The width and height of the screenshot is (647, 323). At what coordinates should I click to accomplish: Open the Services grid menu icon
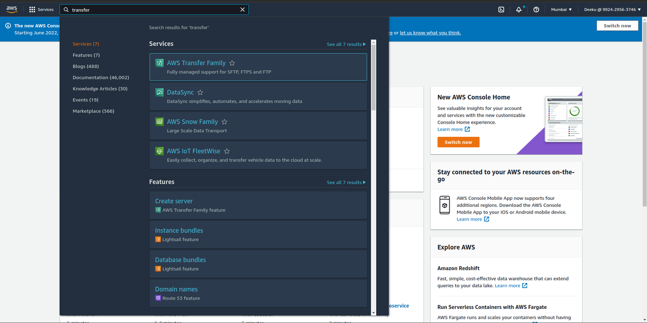click(x=32, y=10)
